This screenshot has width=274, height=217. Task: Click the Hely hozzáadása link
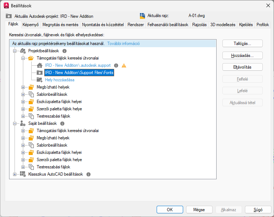point(60,80)
